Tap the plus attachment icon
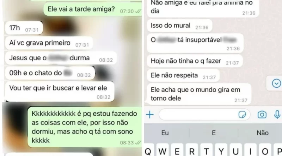 (149, 115)
